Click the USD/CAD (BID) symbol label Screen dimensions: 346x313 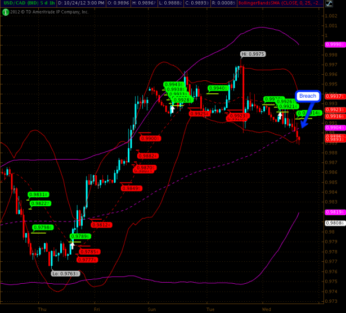(x=20, y=3)
